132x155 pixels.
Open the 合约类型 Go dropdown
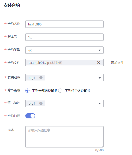point(64,50)
